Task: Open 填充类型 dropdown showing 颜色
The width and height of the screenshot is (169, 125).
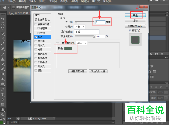Action: coord(81,43)
